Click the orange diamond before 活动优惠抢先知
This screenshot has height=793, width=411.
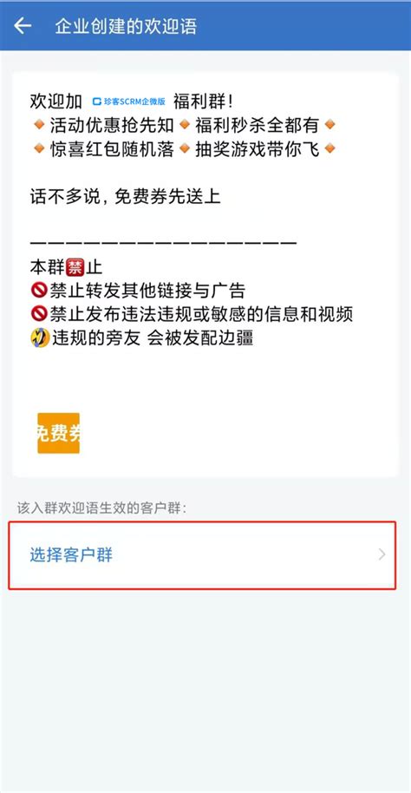click(39, 125)
